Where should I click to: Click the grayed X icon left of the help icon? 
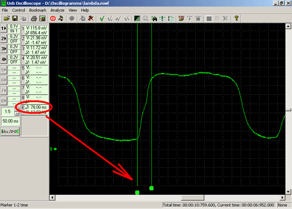(x=225, y=18)
